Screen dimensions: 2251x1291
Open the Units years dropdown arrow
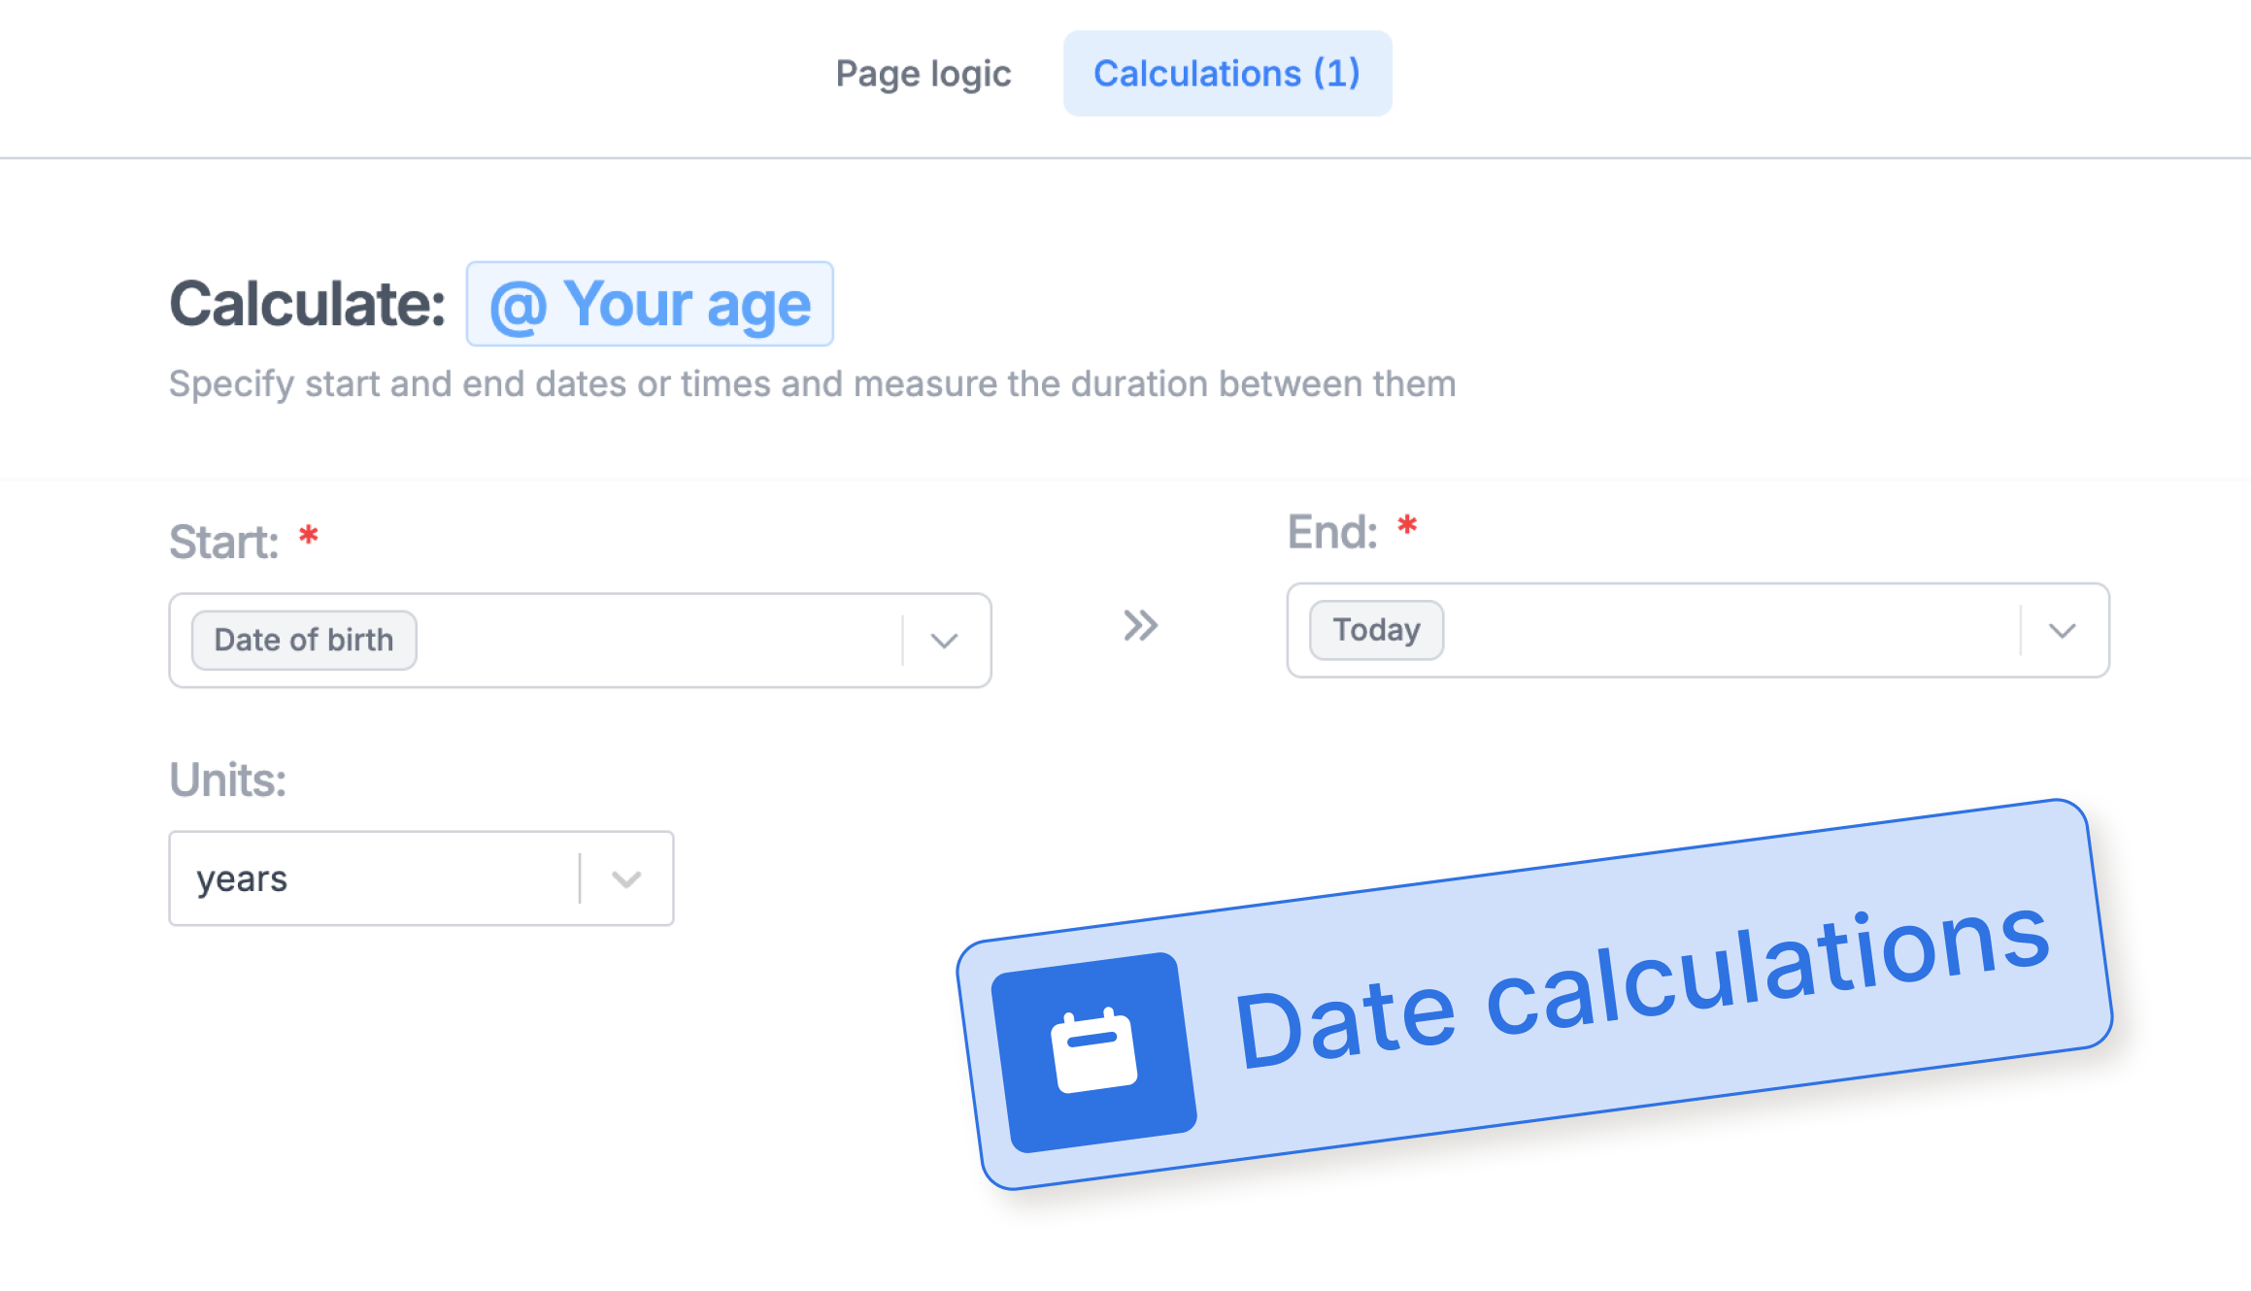[626, 879]
